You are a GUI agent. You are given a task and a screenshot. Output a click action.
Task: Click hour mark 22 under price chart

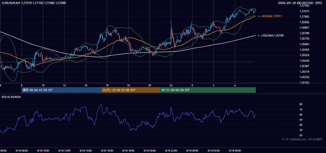[x=171, y=85]
